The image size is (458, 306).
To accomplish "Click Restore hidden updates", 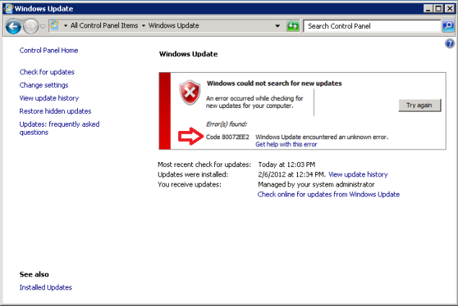I will pos(56,111).
